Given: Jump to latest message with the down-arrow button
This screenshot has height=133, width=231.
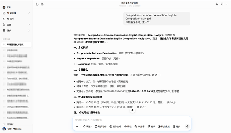Looking at the screenshot, I should (133, 110).
